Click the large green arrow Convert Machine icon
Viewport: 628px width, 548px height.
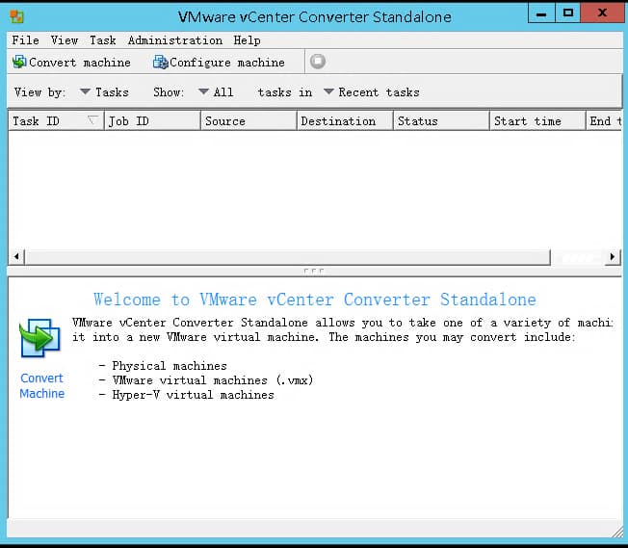39,338
